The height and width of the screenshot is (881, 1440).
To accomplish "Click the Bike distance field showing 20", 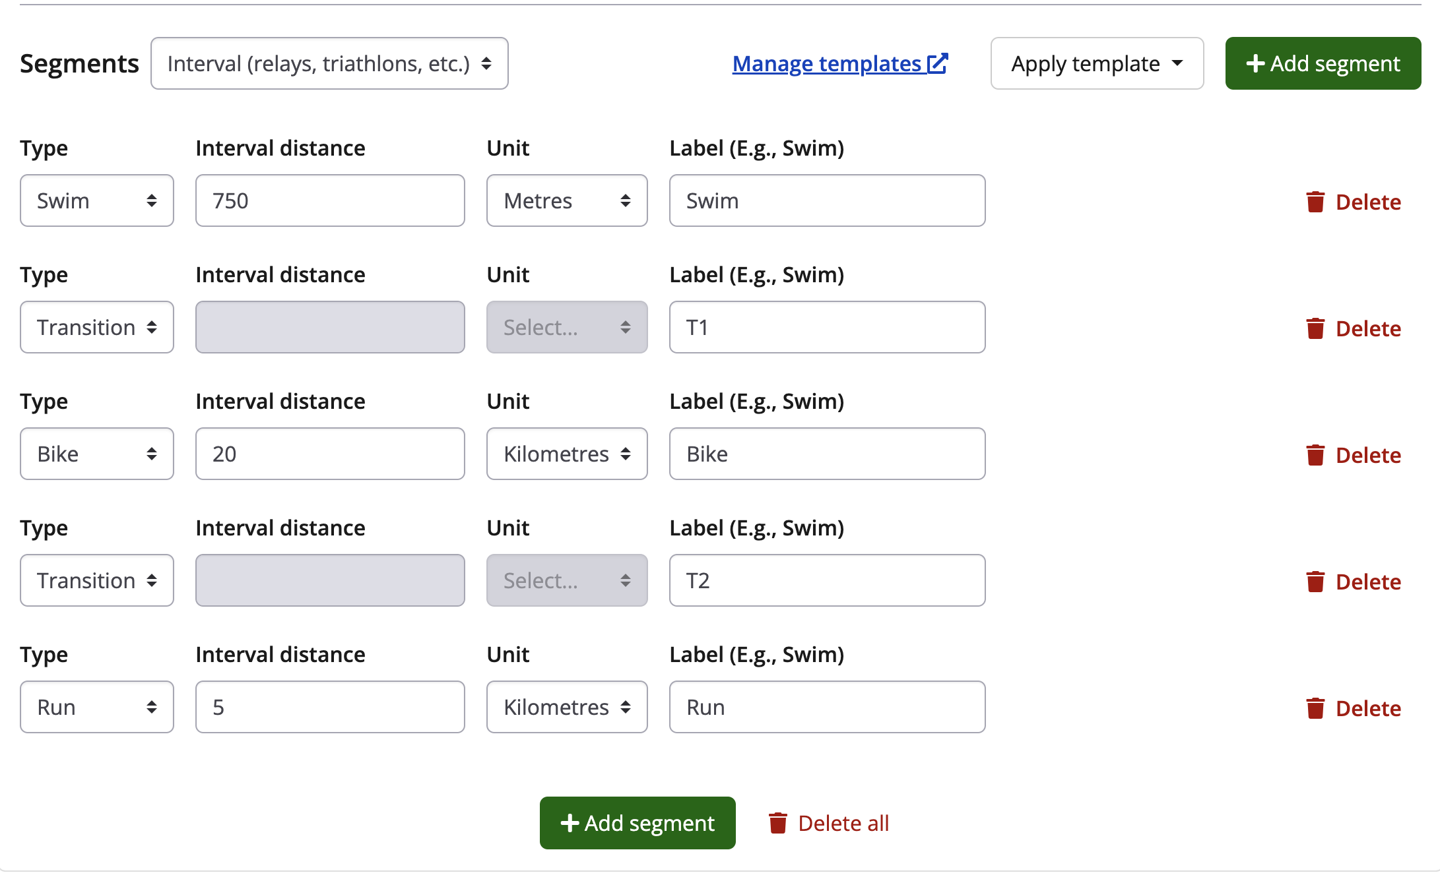I will click(x=330, y=454).
